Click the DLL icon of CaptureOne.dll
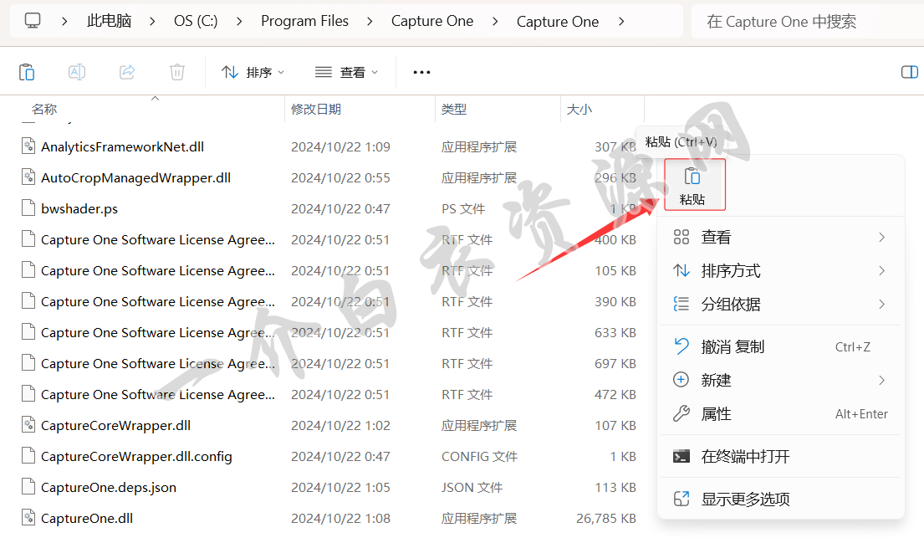The image size is (924, 538). (28, 517)
